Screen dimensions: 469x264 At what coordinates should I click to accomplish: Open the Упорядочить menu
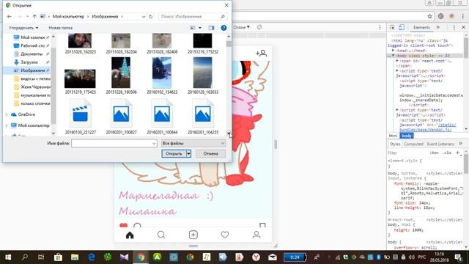tap(23, 28)
